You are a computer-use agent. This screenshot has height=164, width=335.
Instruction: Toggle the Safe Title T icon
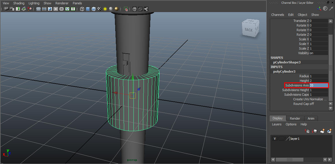click(x=73, y=9)
